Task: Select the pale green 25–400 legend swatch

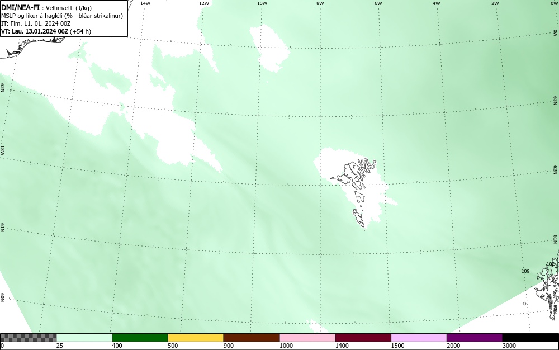Action: (84, 338)
